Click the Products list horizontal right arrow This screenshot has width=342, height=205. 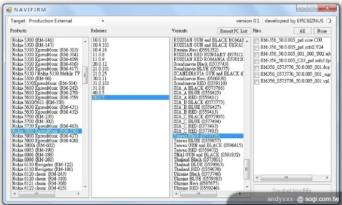click(x=79, y=193)
